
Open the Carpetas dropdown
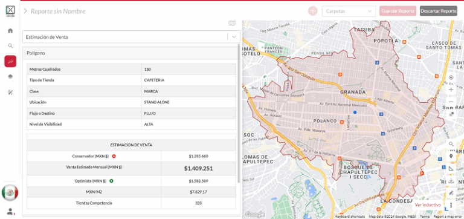[x=349, y=11]
